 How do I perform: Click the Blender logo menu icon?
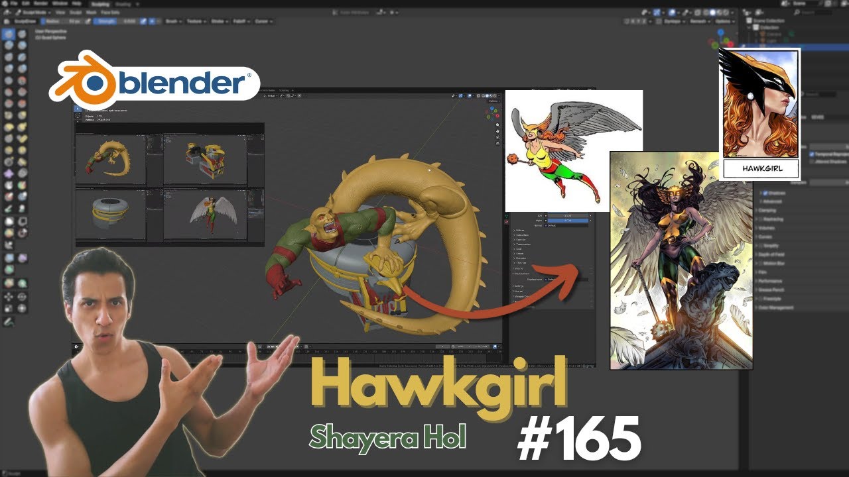[5, 3]
